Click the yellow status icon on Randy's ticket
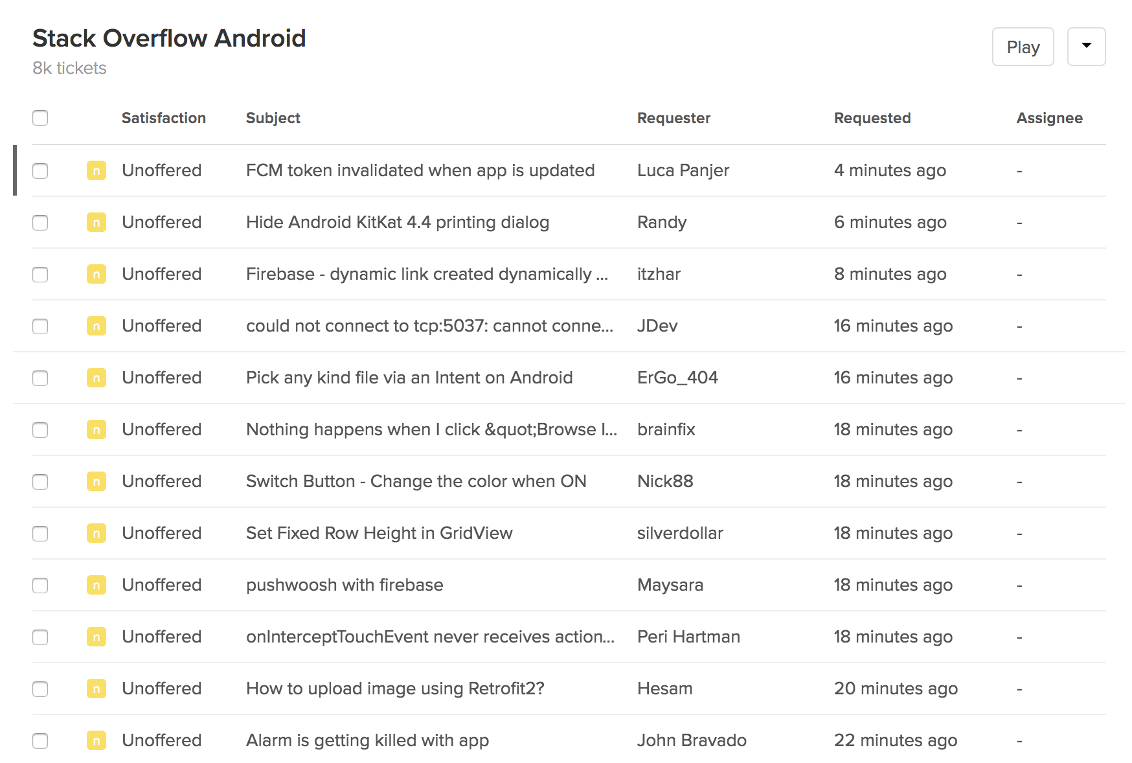1132x763 pixels. click(x=96, y=223)
